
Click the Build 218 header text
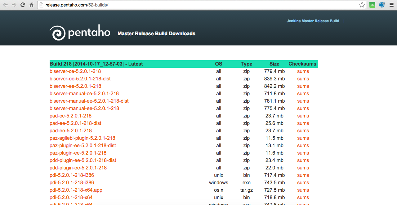96,64
